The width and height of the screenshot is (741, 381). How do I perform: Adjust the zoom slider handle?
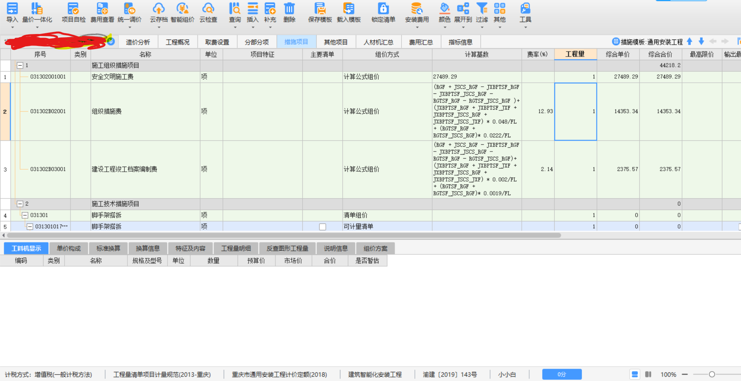click(x=712, y=374)
